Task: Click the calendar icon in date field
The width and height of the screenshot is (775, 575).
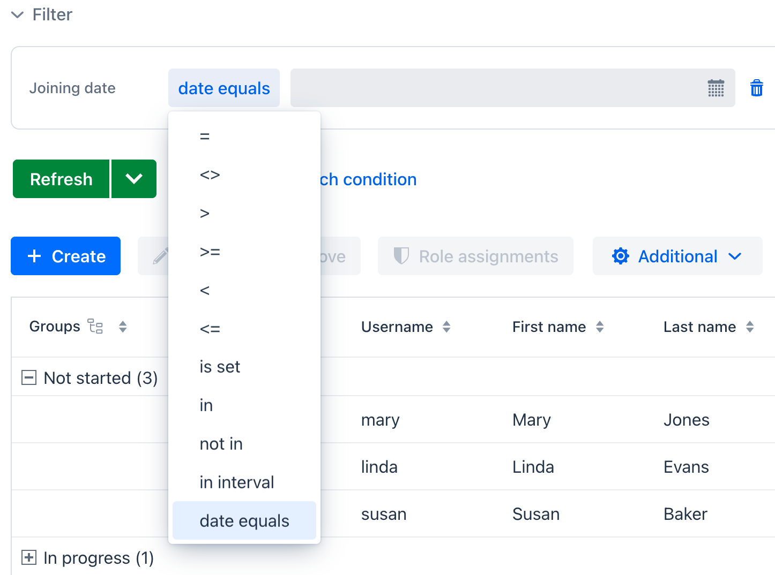Action: pos(716,88)
